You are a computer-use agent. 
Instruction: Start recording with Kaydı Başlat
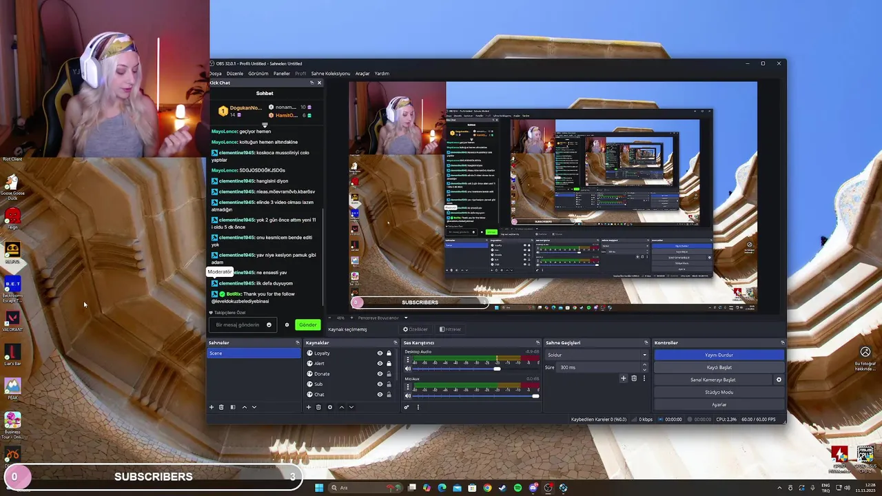719,367
